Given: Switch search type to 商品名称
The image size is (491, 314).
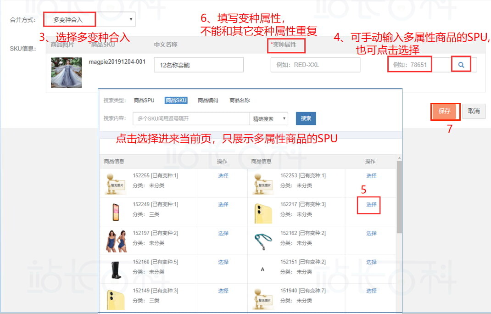Looking at the screenshot, I should (240, 100).
